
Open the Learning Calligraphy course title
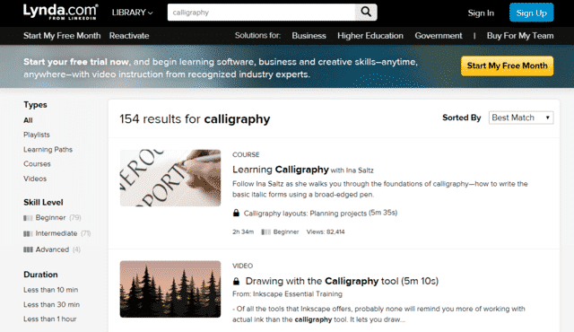[x=281, y=170]
